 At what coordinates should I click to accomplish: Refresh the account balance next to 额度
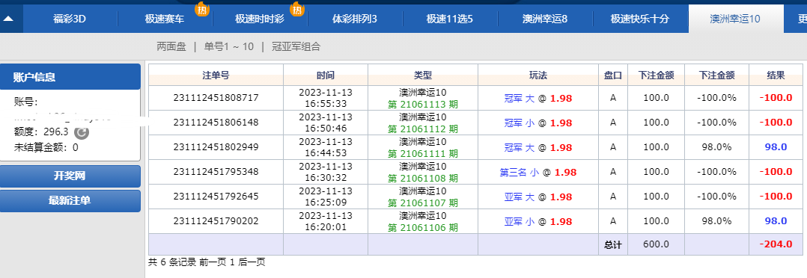pos(82,132)
